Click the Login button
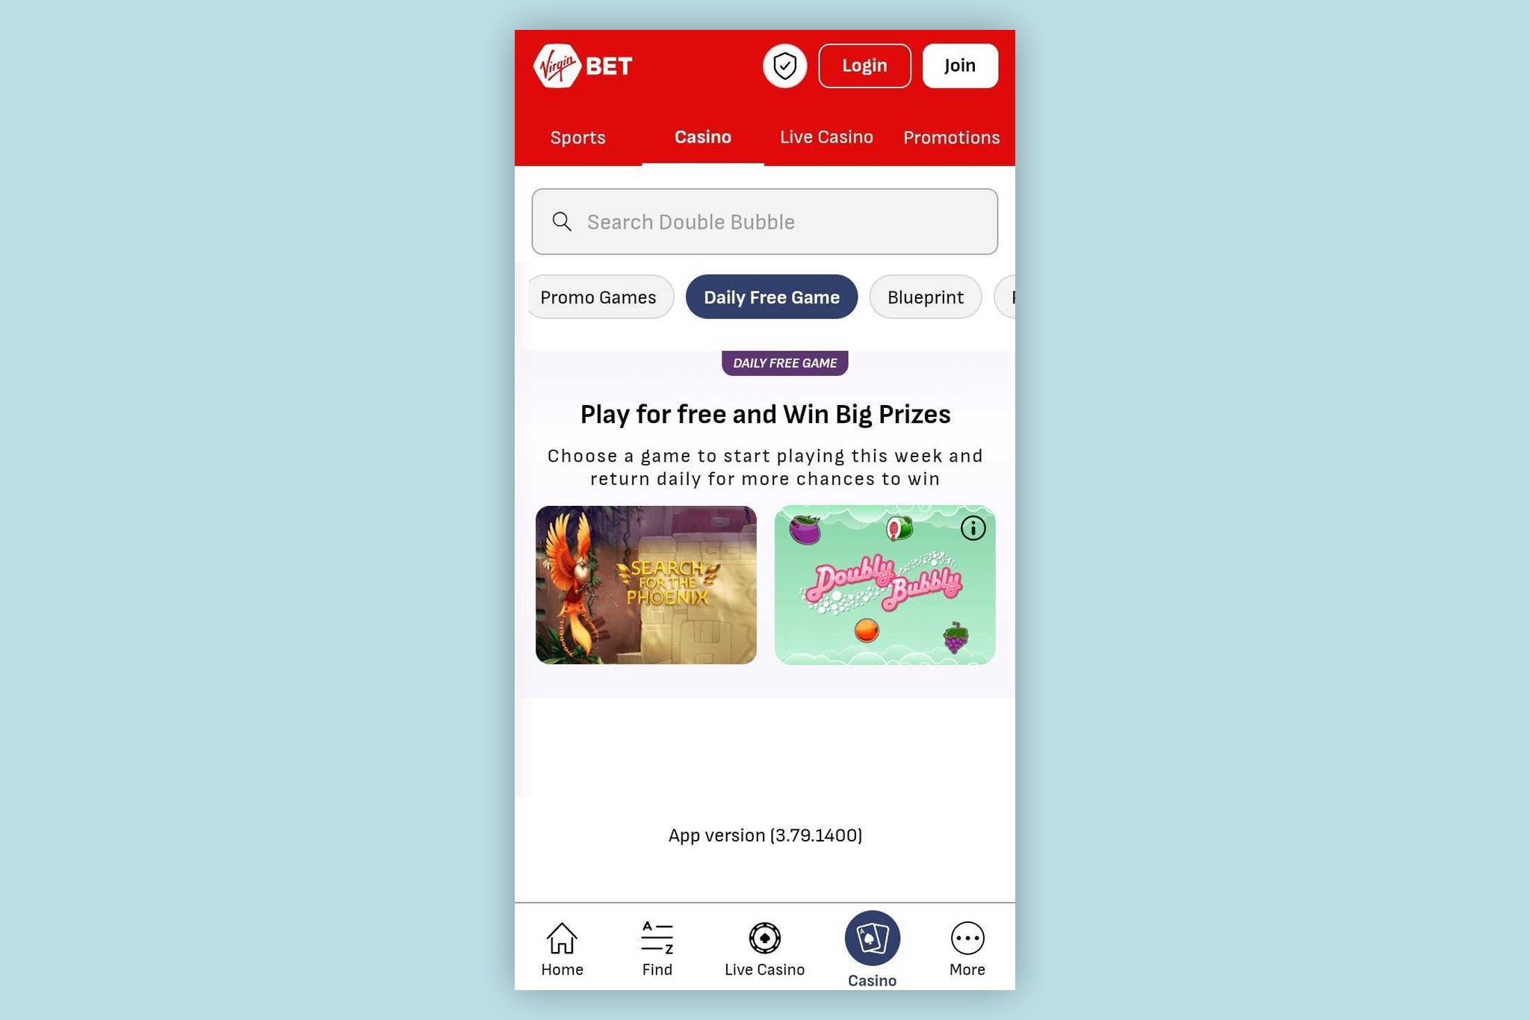The image size is (1530, 1020). point(864,65)
